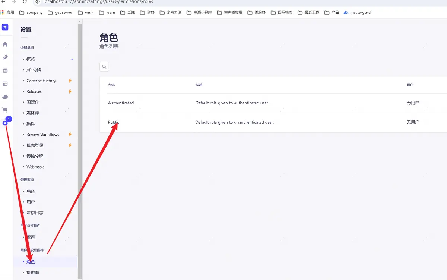Screen dimensions: 447x280
Task: Click the 描述 column header
Action: pos(199,85)
